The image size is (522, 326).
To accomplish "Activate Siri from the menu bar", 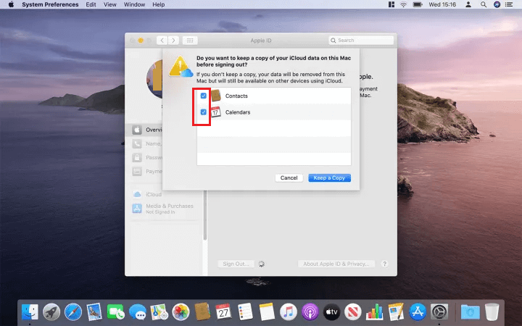I will [497, 4].
